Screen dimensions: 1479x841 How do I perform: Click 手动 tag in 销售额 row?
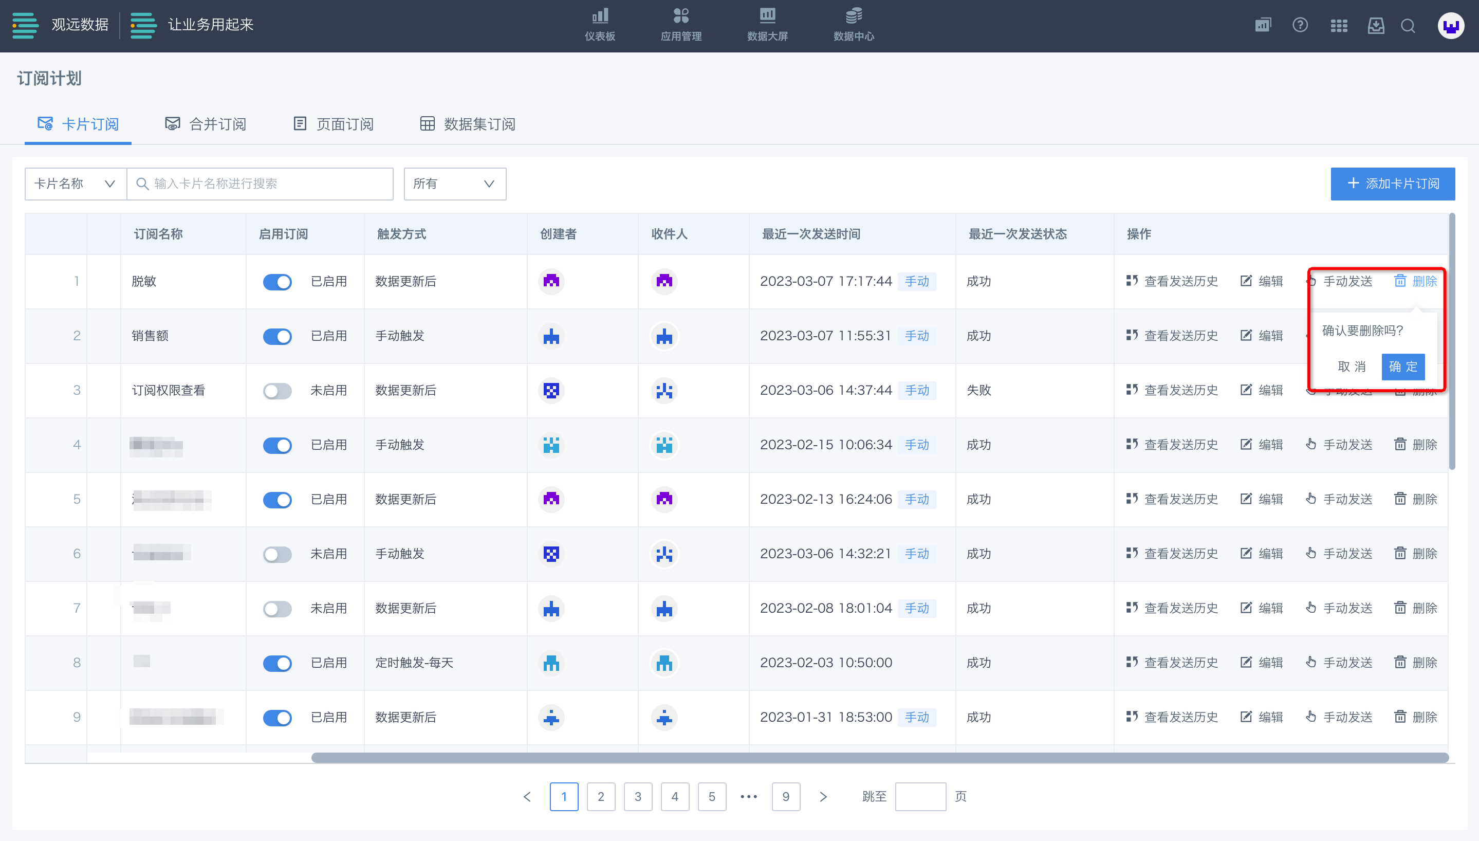pos(917,336)
